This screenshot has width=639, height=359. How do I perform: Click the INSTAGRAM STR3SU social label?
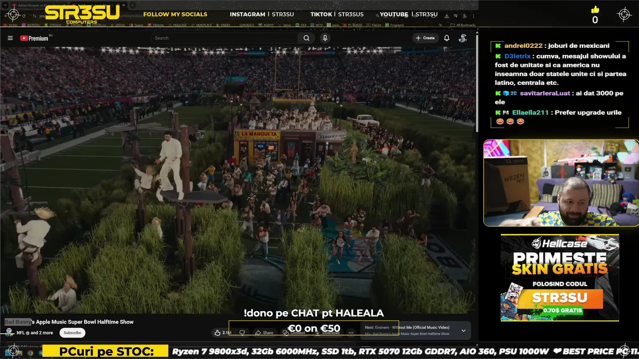click(x=262, y=14)
